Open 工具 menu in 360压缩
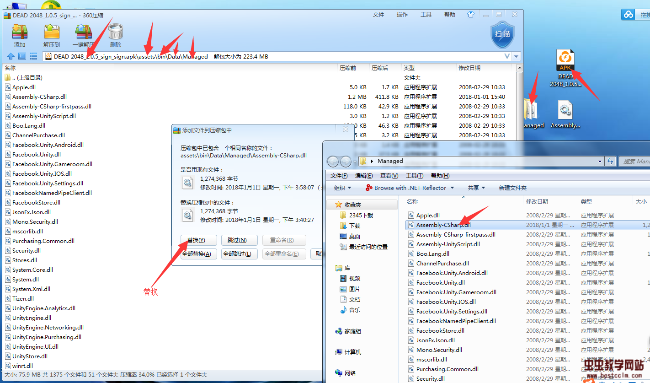 426,15
